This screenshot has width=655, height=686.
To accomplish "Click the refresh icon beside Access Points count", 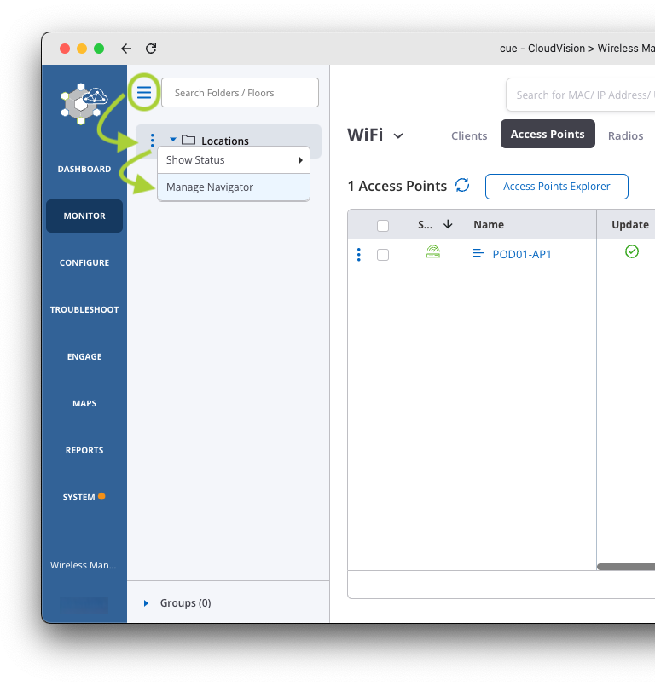I will pyautogui.click(x=462, y=186).
